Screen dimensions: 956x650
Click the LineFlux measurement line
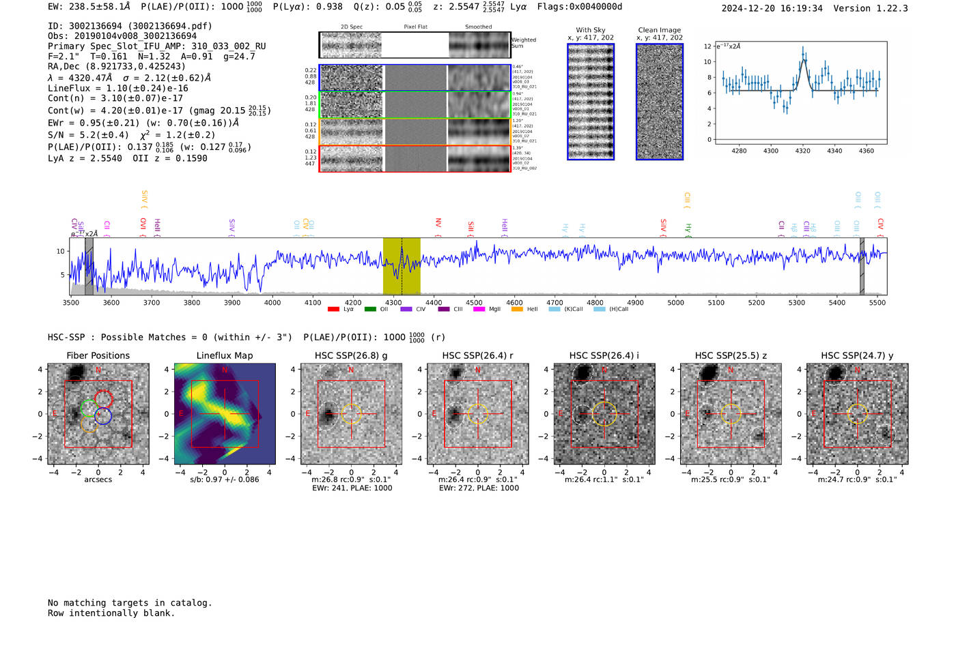[118, 88]
